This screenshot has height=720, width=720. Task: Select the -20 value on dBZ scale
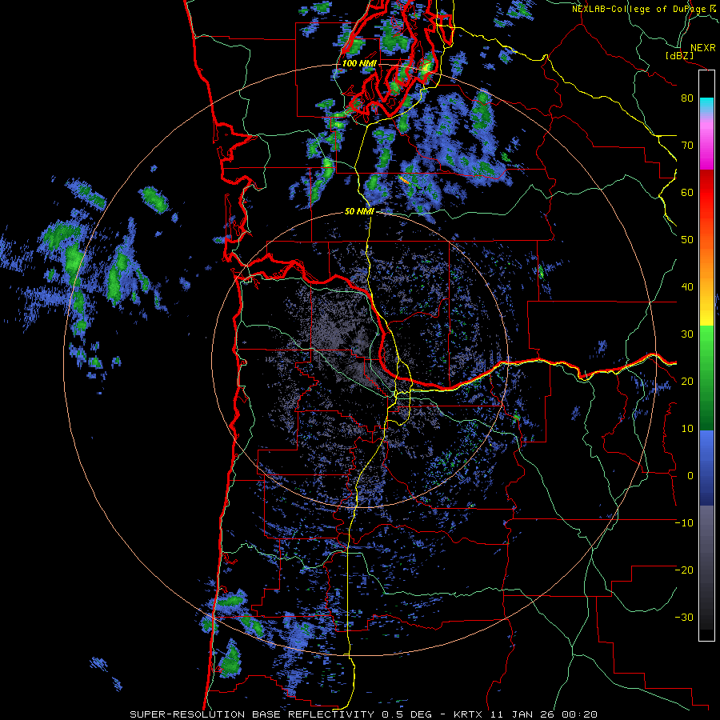point(684,570)
